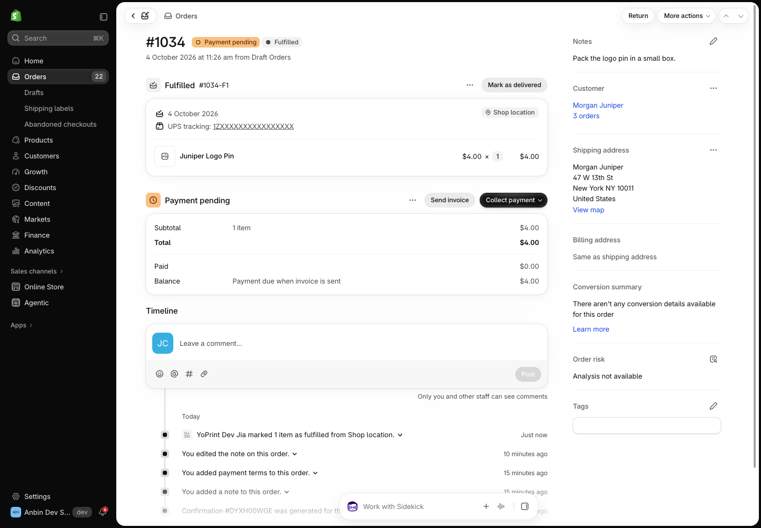Viewport: 761px width, 528px height.
Task: Open the payment three-dot menu
Action: click(x=413, y=200)
